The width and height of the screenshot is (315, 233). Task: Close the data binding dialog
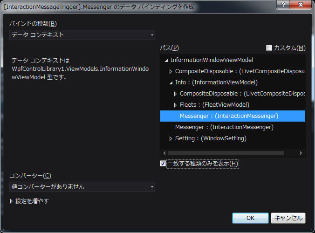point(301,5)
